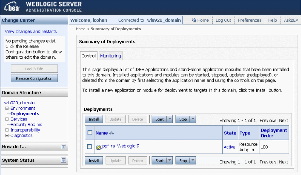
Task: Select Interoperability in Domain Structure tree
Action: [25, 130]
